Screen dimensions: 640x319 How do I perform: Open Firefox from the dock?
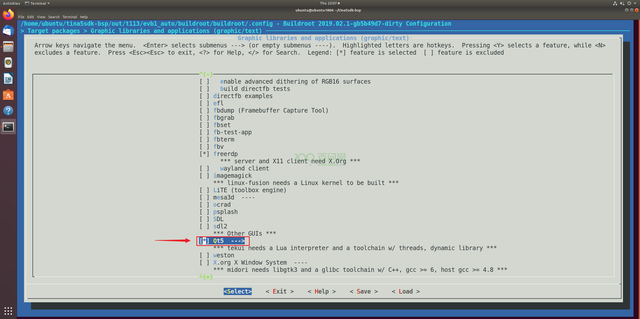tap(8, 15)
